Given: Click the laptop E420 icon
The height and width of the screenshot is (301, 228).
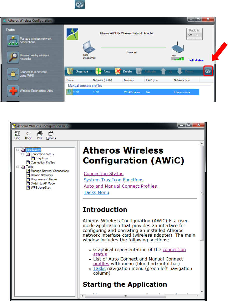Looking at the screenshot, I should pyautogui.click(x=89, y=48).
